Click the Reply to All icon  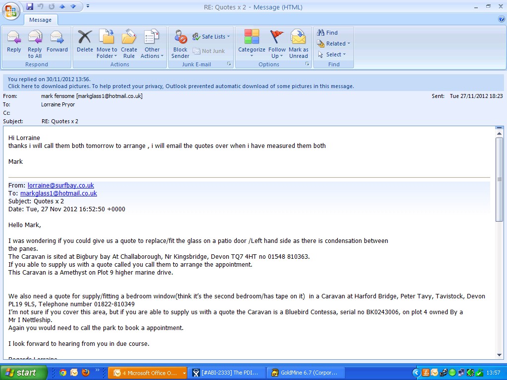35,44
